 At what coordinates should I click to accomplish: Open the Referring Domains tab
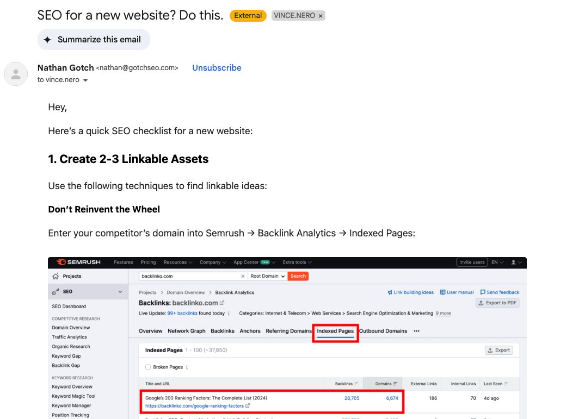click(x=288, y=331)
